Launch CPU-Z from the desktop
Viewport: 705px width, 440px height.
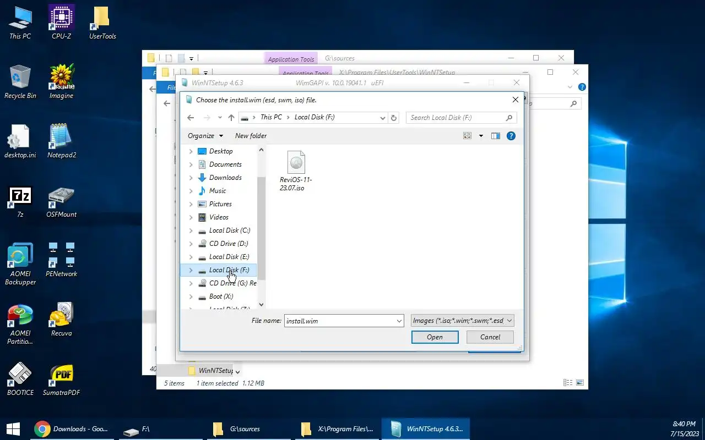click(x=61, y=23)
